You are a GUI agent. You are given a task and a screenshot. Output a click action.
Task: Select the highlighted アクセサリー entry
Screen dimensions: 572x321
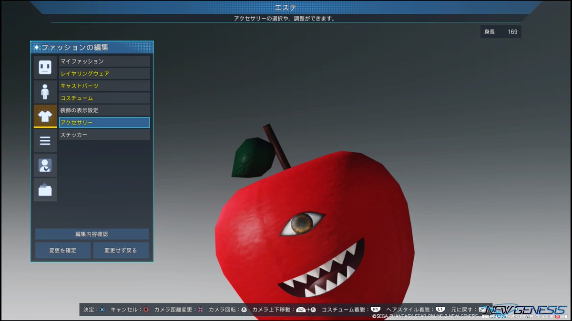point(104,123)
